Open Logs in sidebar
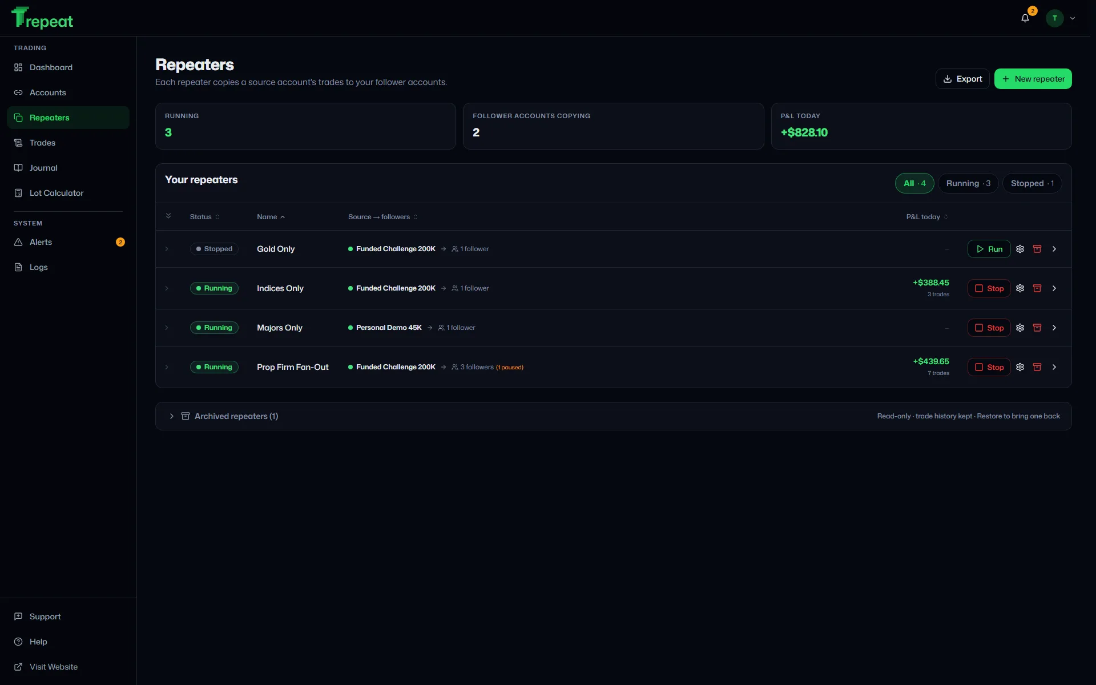The height and width of the screenshot is (685, 1096). pyautogui.click(x=68, y=267)
